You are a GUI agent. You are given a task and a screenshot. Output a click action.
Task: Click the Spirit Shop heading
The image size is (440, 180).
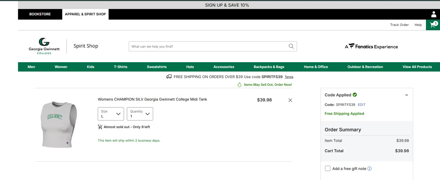tap(86, 46)
